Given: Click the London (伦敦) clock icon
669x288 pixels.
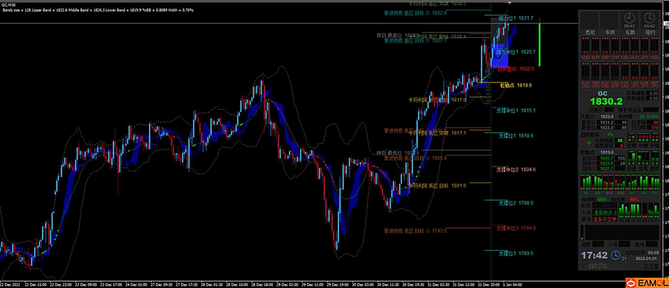Looking at the screenshot, I should (x=629, y=18).
